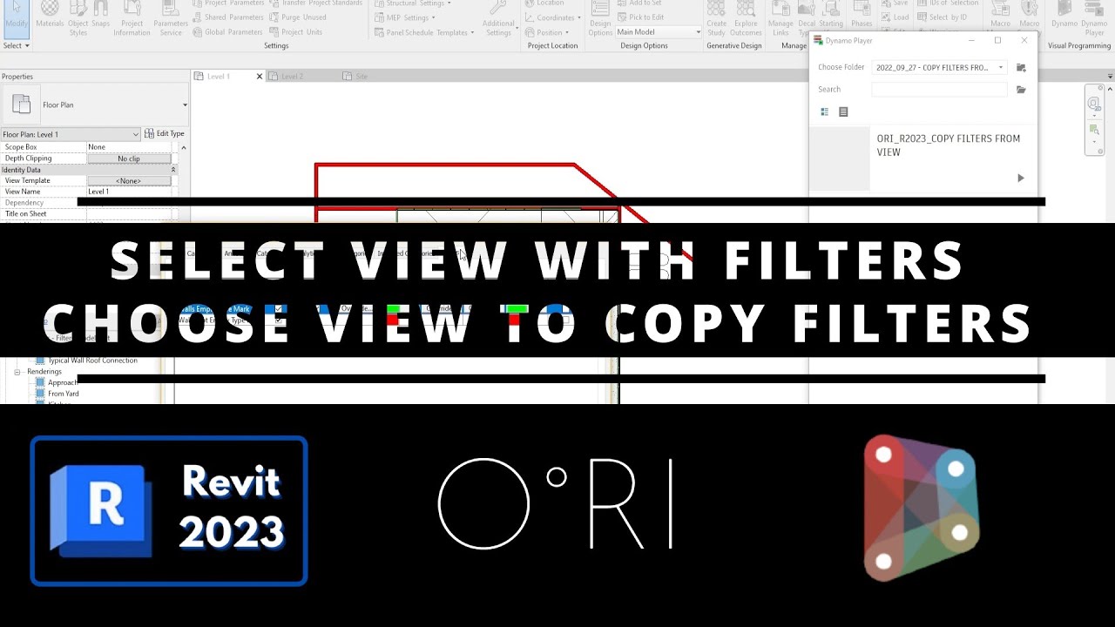Switch to the Level 1 view tab

(x=218, y=77)
